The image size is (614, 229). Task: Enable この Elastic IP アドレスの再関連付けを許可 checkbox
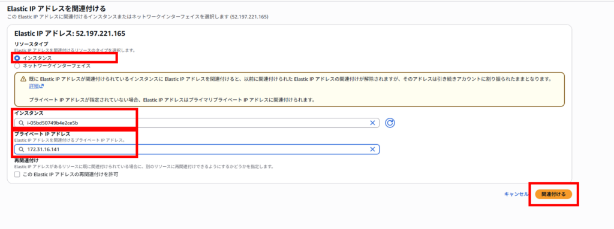click(x=17, y=175)
